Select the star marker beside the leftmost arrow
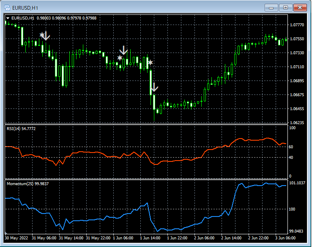This screenshot has height=247, width=312. [x=42, y=35]
